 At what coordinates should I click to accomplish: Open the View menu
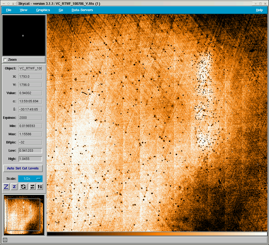23,10
